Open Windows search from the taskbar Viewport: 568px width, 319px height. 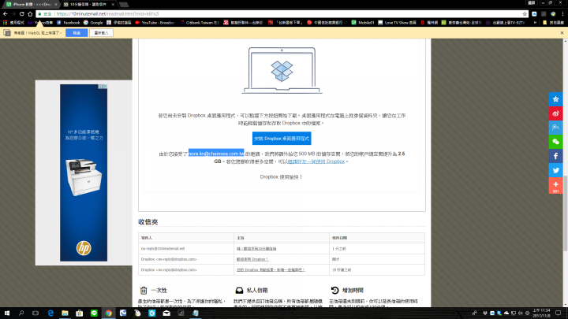[x=21, y=313]
